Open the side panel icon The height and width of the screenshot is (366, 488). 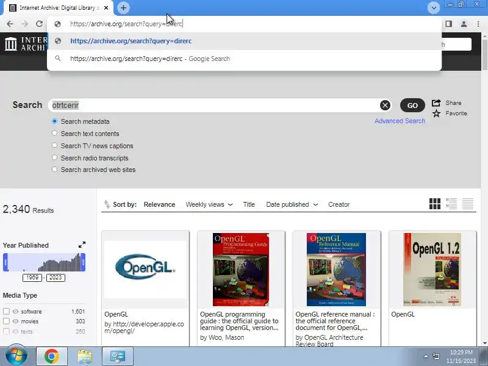pos(448,24)
